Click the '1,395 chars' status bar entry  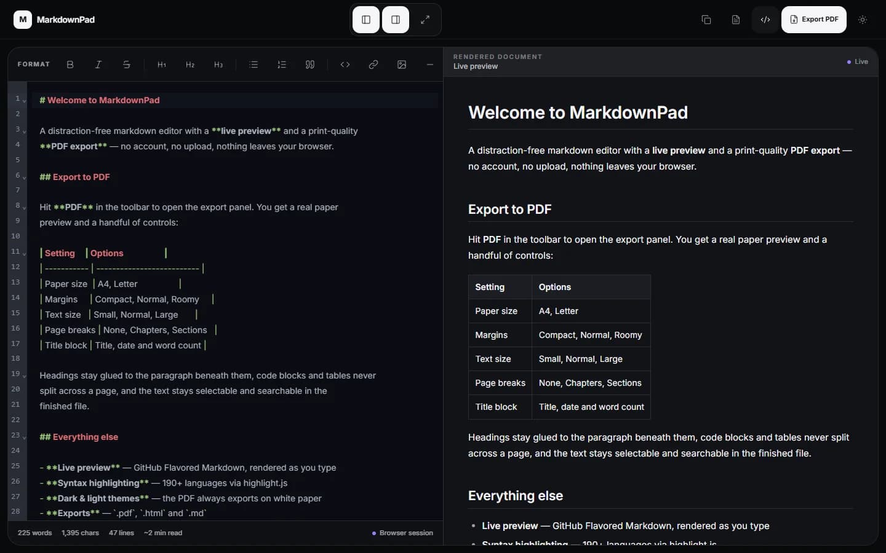pos(80,533)
